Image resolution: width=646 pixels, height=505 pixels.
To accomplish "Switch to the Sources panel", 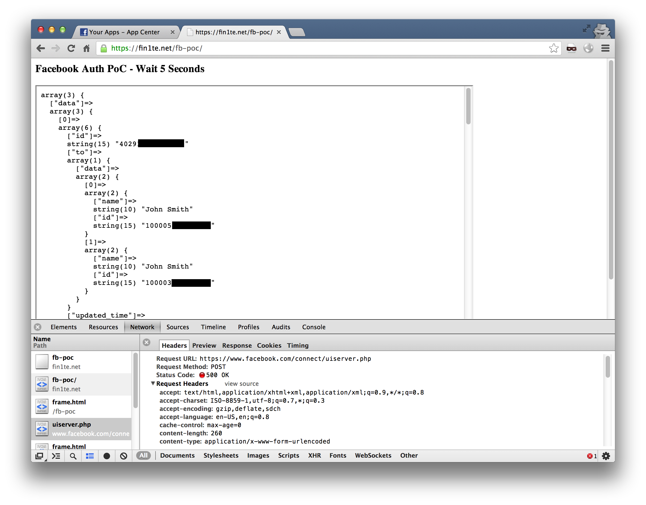I will point(178,327).
